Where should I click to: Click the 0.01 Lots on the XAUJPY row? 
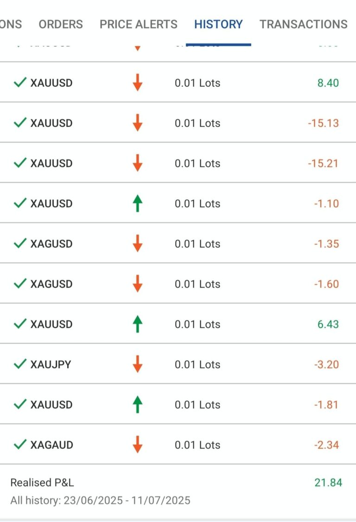[197, 364]
